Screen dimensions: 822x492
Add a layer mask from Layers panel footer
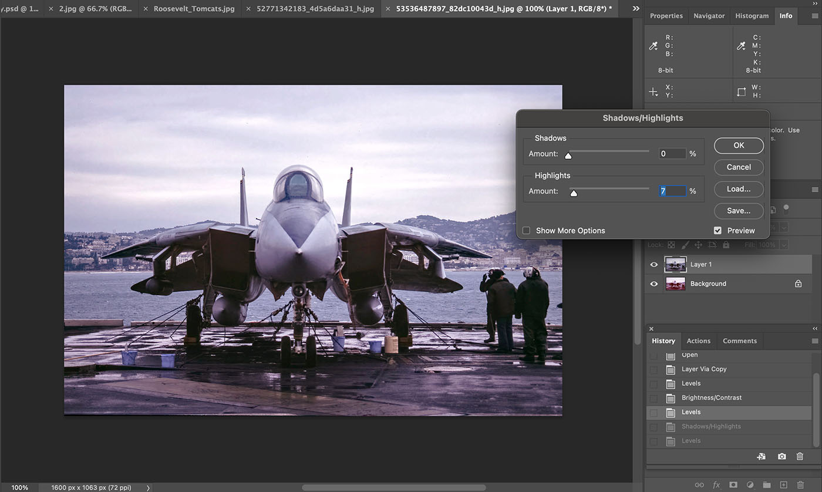point(733,485)
